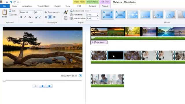The image size is (185, 104).
Task: Expand the font color dropdown arrow
Action: tap(33, 17)
